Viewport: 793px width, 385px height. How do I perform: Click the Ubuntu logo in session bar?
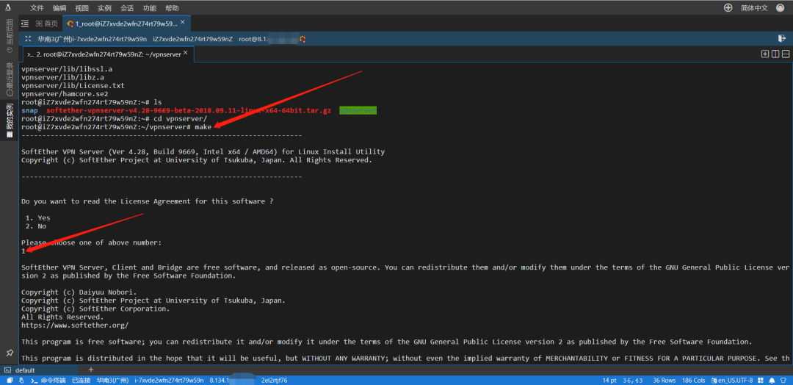coord(303,39)
